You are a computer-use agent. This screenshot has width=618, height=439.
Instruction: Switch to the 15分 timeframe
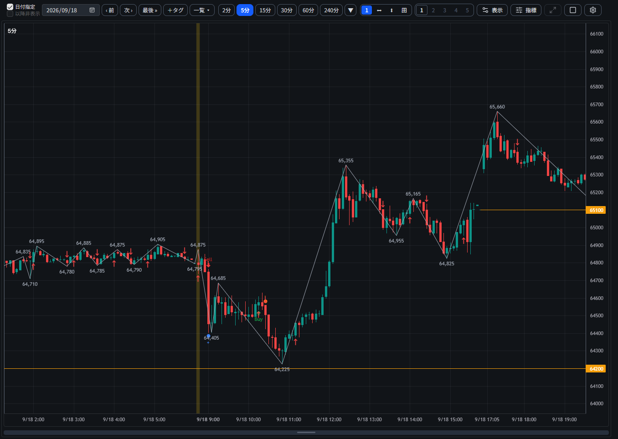tap(265, 10)
